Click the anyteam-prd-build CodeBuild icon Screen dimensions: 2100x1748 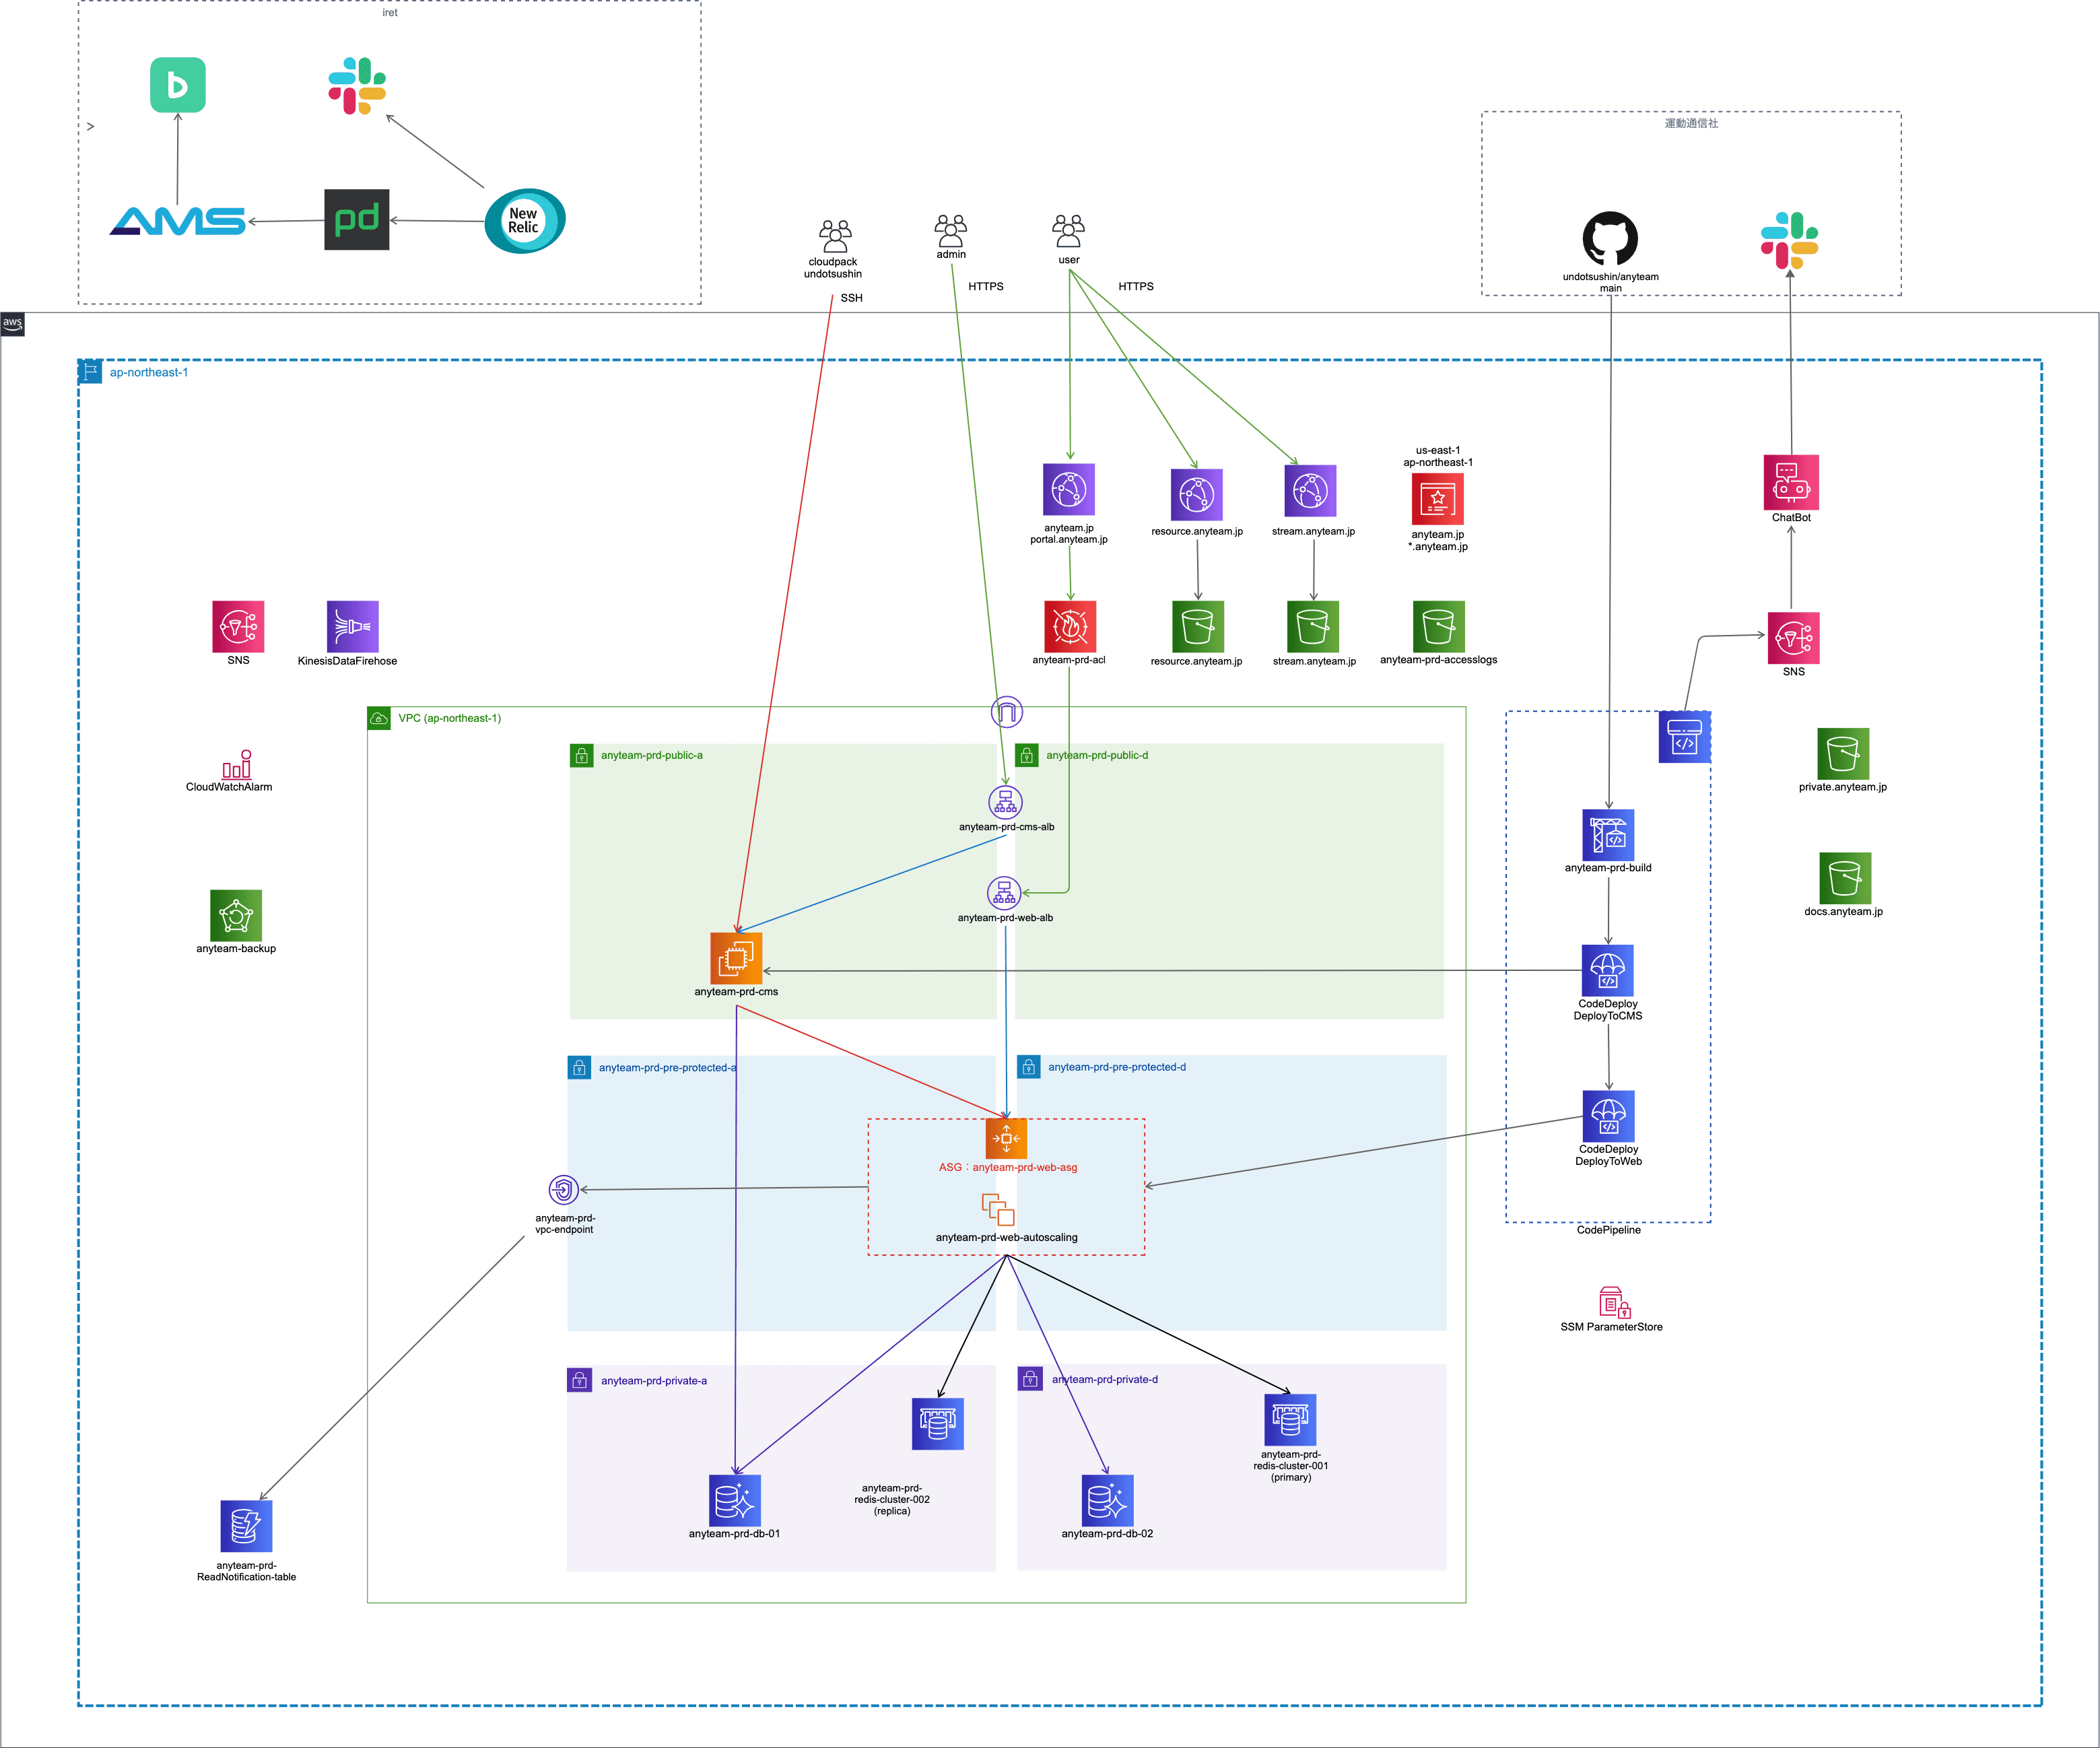pyautogui.click(x=1609, y=835)
